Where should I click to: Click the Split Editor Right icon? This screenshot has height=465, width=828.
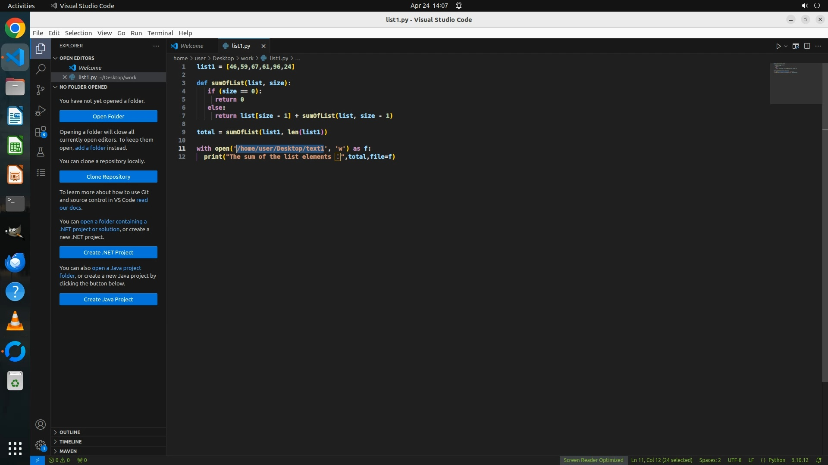(807, 46)
